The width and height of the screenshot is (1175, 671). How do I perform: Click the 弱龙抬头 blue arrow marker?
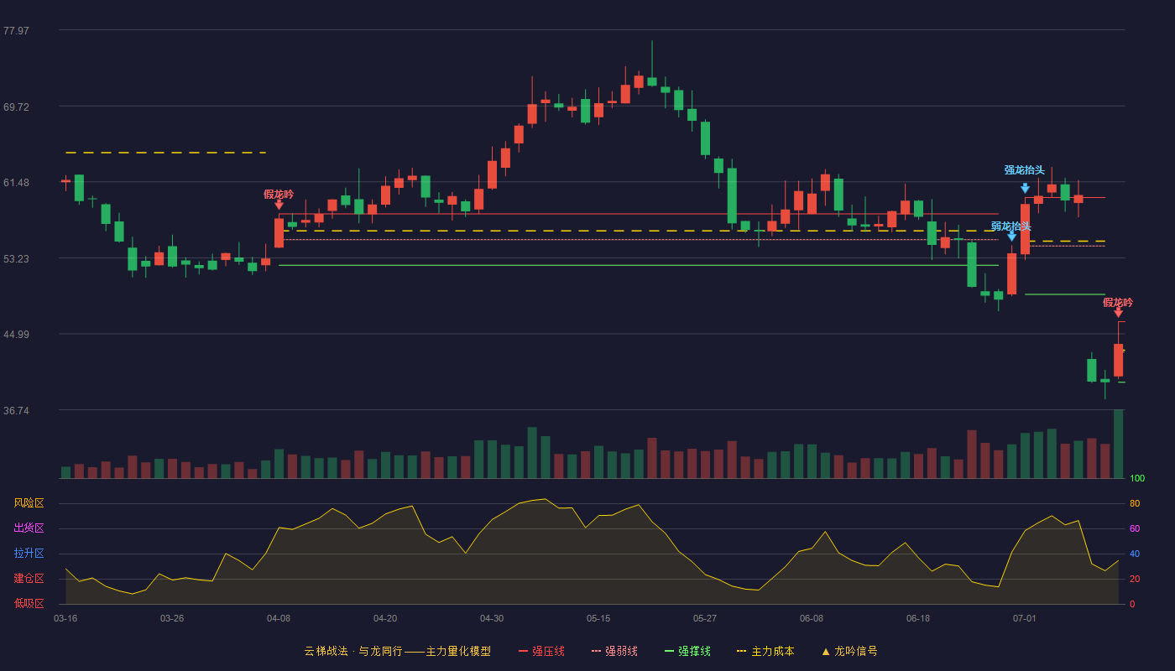[x=1011, y=236]
